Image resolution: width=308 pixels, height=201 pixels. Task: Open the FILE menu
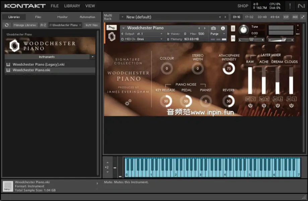point(55,6)
